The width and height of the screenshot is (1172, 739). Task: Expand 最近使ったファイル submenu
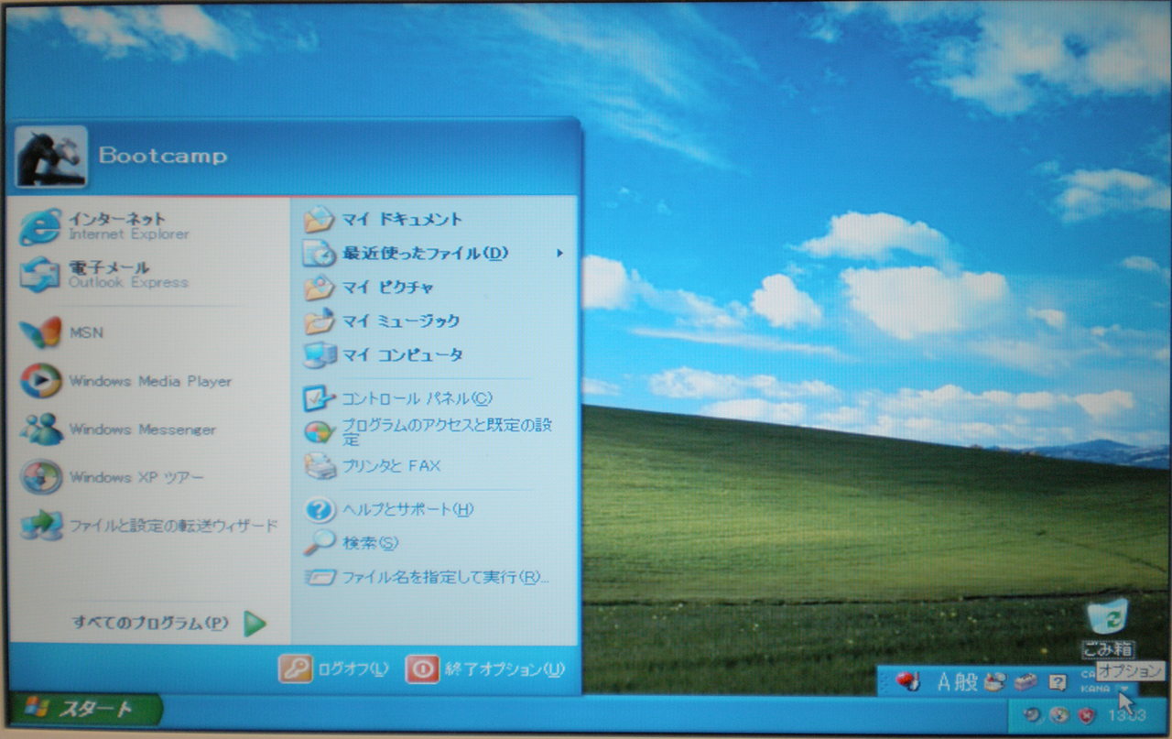click(435, 253)
